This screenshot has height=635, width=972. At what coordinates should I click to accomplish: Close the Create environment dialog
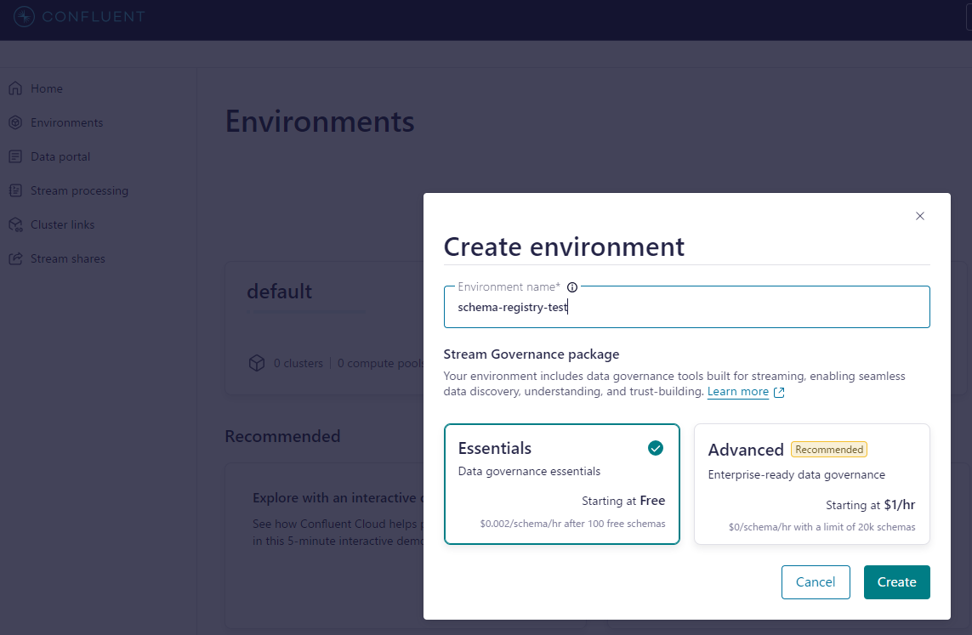pyautogui.click(x=920, y=216)
